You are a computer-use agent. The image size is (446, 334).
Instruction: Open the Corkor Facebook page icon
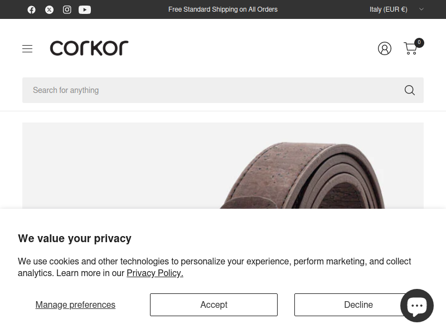(32, 9)
